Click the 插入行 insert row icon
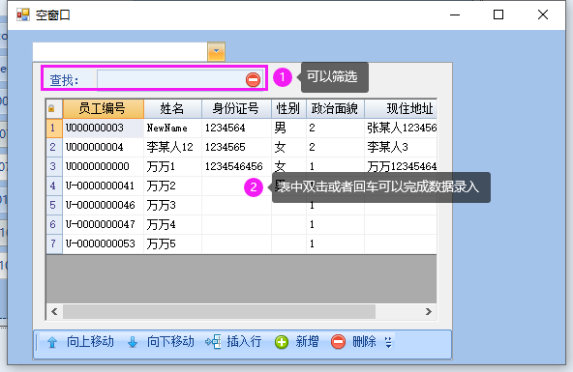 coord(213,342)
